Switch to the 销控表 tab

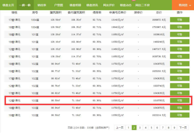pyautogui.click(x=42, y=5)
